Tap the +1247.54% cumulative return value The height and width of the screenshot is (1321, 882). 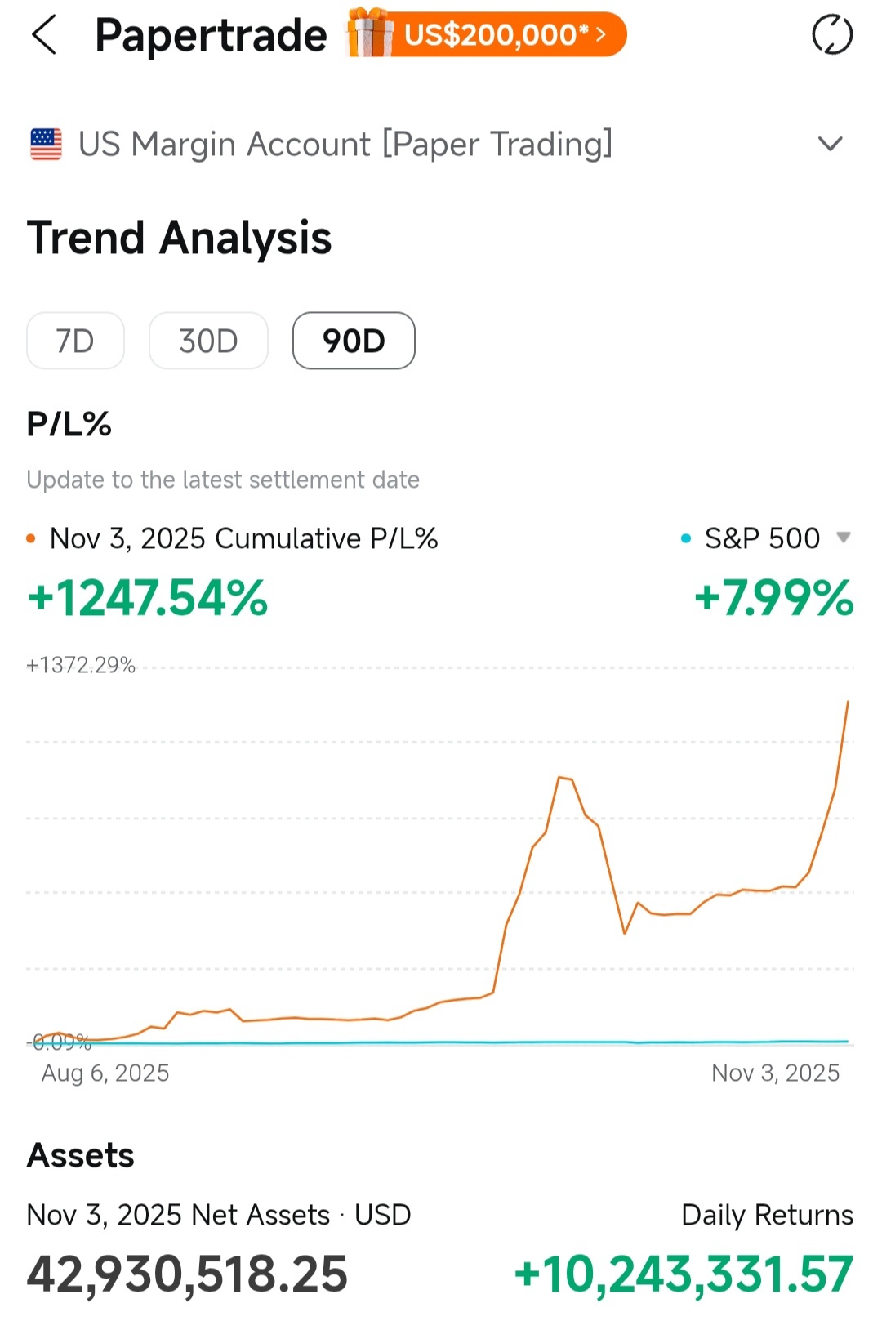pyautogui.click(x=148, y=598)
